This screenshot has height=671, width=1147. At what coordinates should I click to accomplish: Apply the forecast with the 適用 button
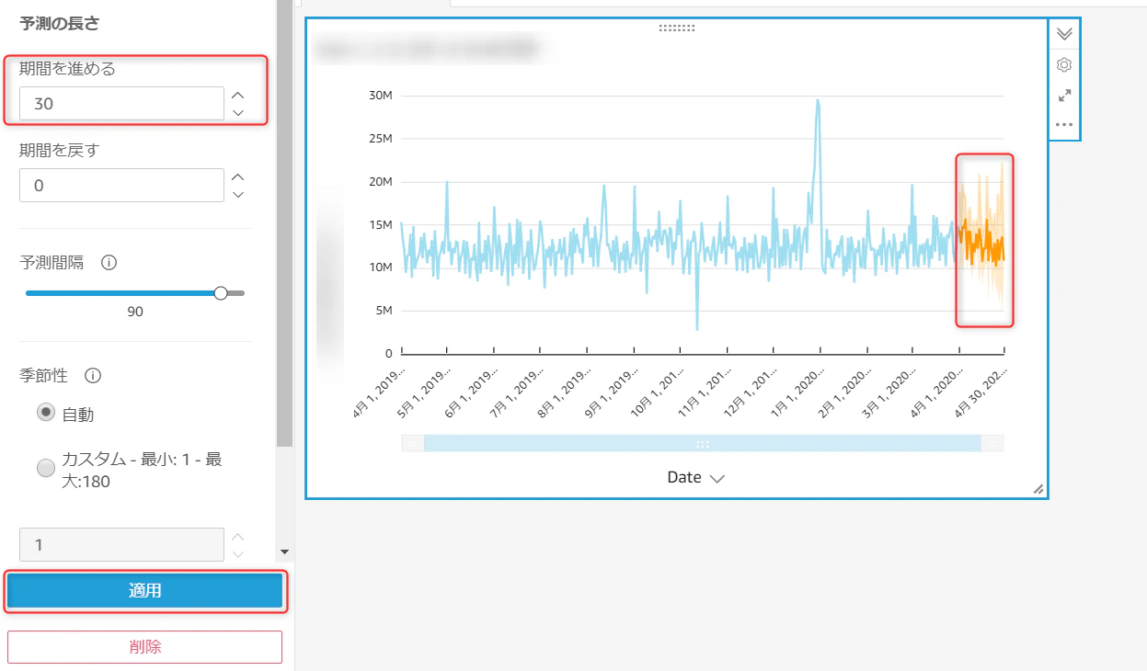pyautogui.click(x=144, y=591)
